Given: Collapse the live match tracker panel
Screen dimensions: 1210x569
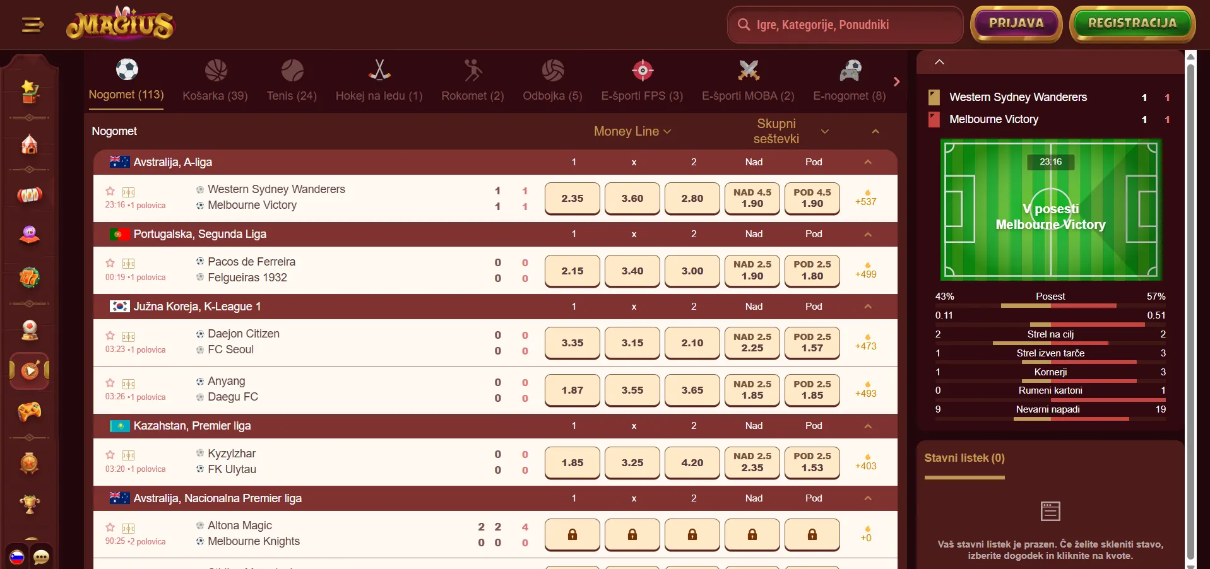Looking at the screenshot, I should [x=939, y=62].
